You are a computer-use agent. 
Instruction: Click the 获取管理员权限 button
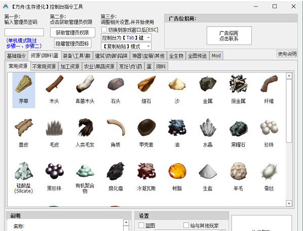(72, 32)
